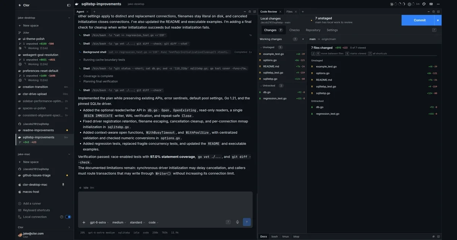Expand the Clor section chevron at sidebar bottom
The height and width of the screenshot is (240, 457).
click(x=69, y=227)
